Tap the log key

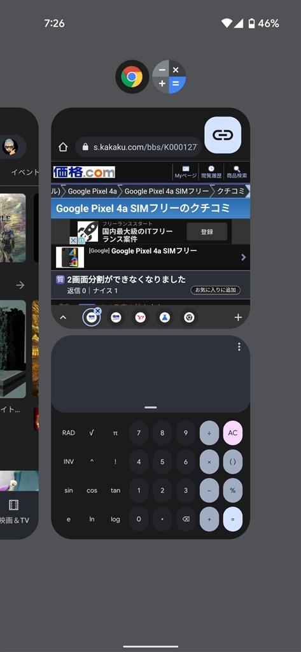[x=116, y=519]
